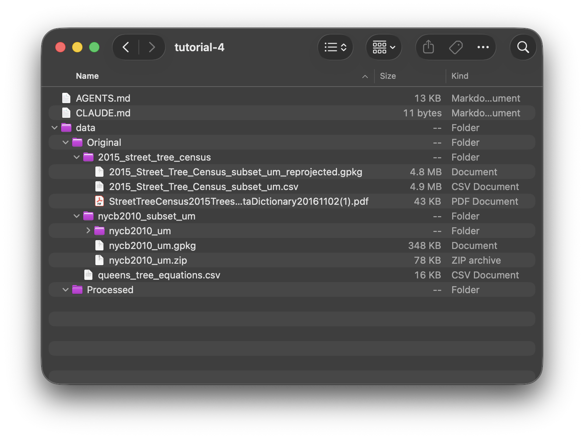Collapse the nycb2010_subset_um folder
Screen dimensions: 584x439
point(77,216)
